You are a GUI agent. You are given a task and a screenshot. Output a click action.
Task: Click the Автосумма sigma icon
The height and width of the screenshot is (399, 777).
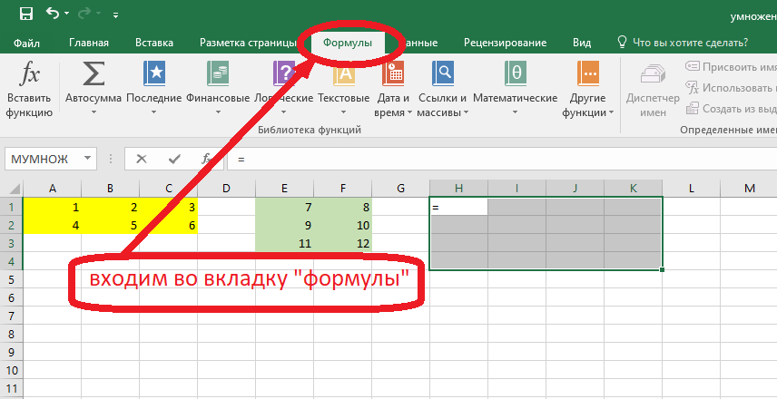click(93, 74)
